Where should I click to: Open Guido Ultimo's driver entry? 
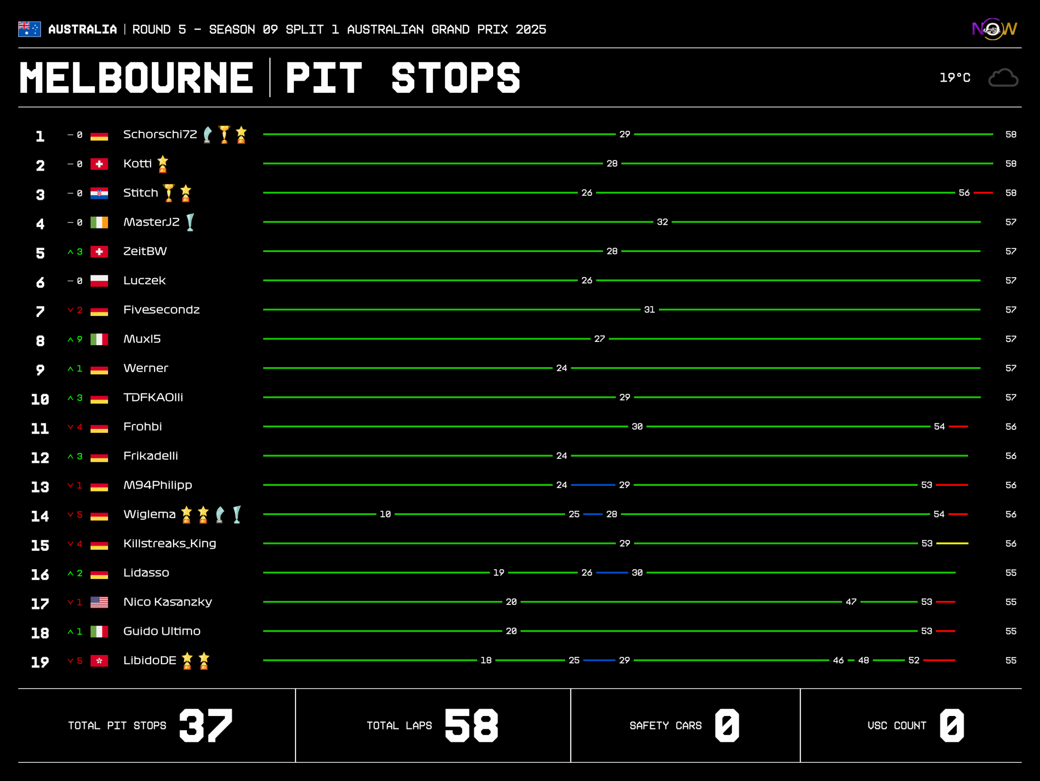(x=162, y=631)
